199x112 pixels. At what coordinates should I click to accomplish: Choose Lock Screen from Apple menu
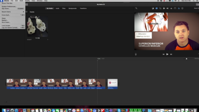(12, 26)
